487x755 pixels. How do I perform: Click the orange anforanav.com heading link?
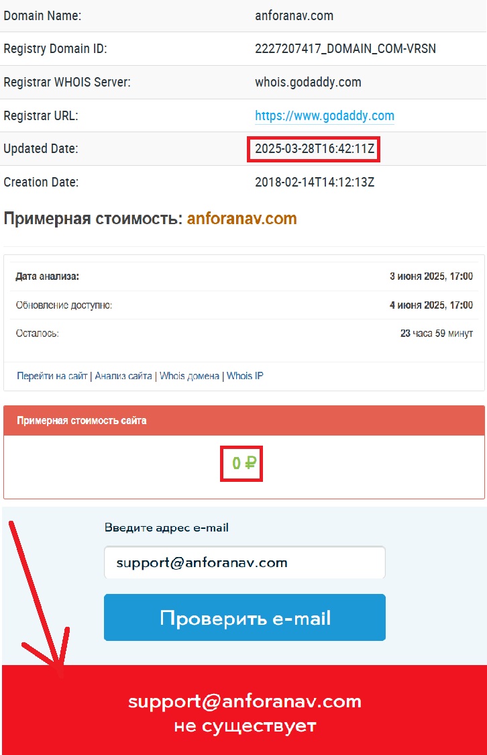[241, 219]
